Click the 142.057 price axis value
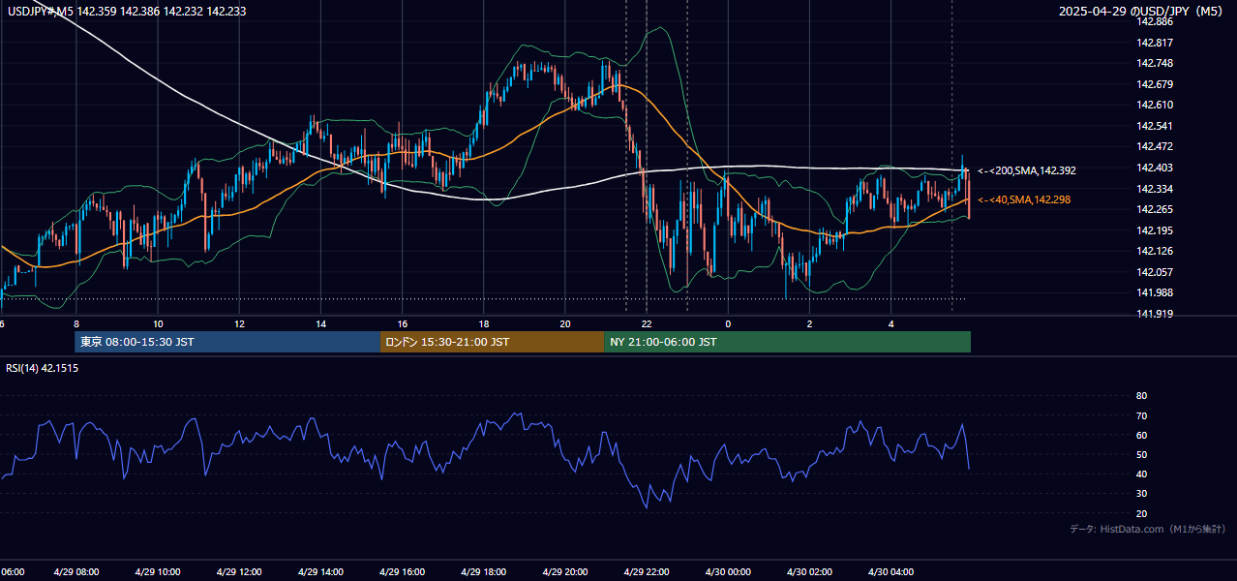The width and height of the screenshot is (1237, 581). click(1154, 272)
